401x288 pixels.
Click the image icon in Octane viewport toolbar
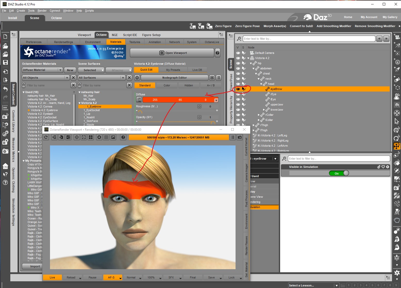point(113,137)
